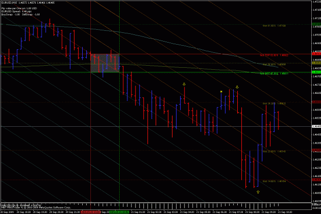Select the fibo 14.60% level label

click(274, 181)
